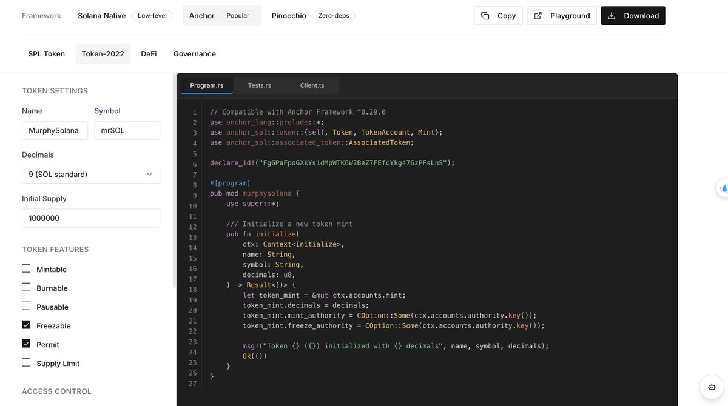Select the Solana Native framework

[x=103, y=16]
